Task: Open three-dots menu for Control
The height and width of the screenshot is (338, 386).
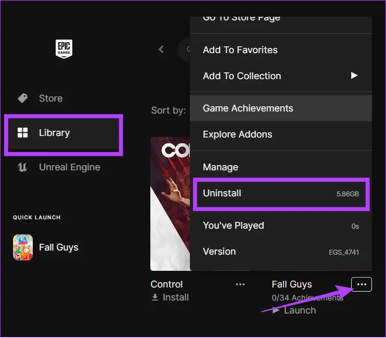Action: [240, 284]
